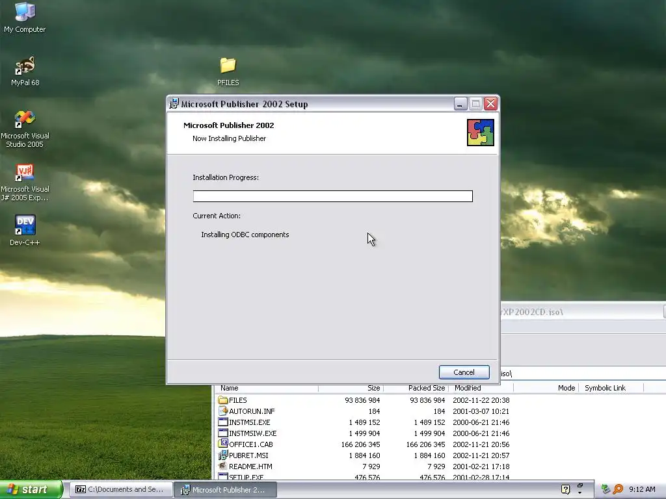Viewport: 666px width, 499px height.
Task: Sort 7-Zip list by Mode column
Action: pyautogui.click(x=546, y=388)
